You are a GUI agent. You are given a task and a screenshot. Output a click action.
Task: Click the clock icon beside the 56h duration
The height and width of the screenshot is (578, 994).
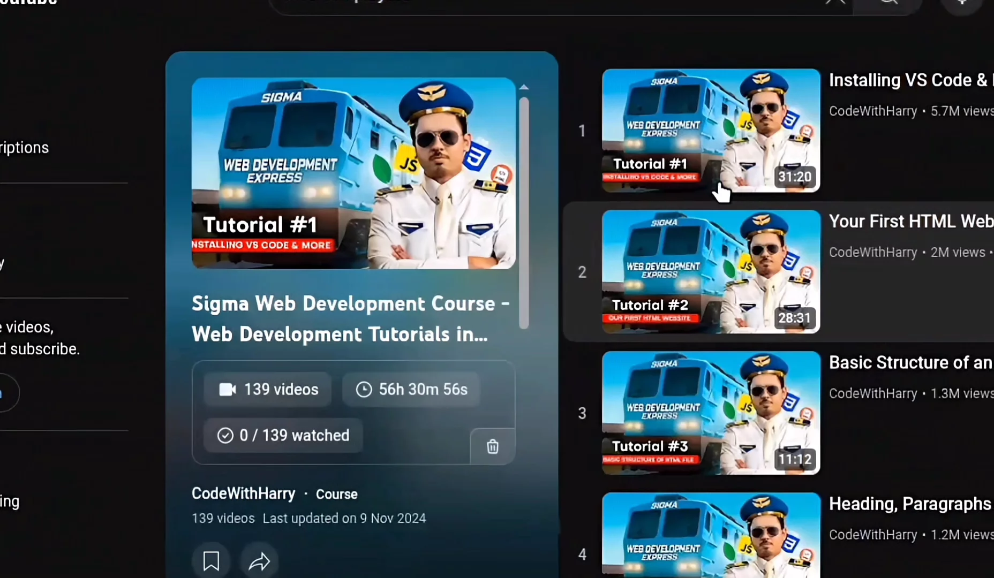tap(364, 389)
